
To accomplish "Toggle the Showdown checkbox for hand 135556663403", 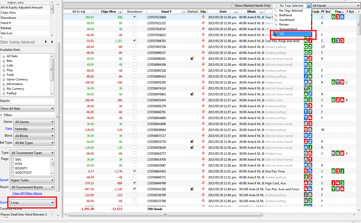I will (x=134, y=171).
